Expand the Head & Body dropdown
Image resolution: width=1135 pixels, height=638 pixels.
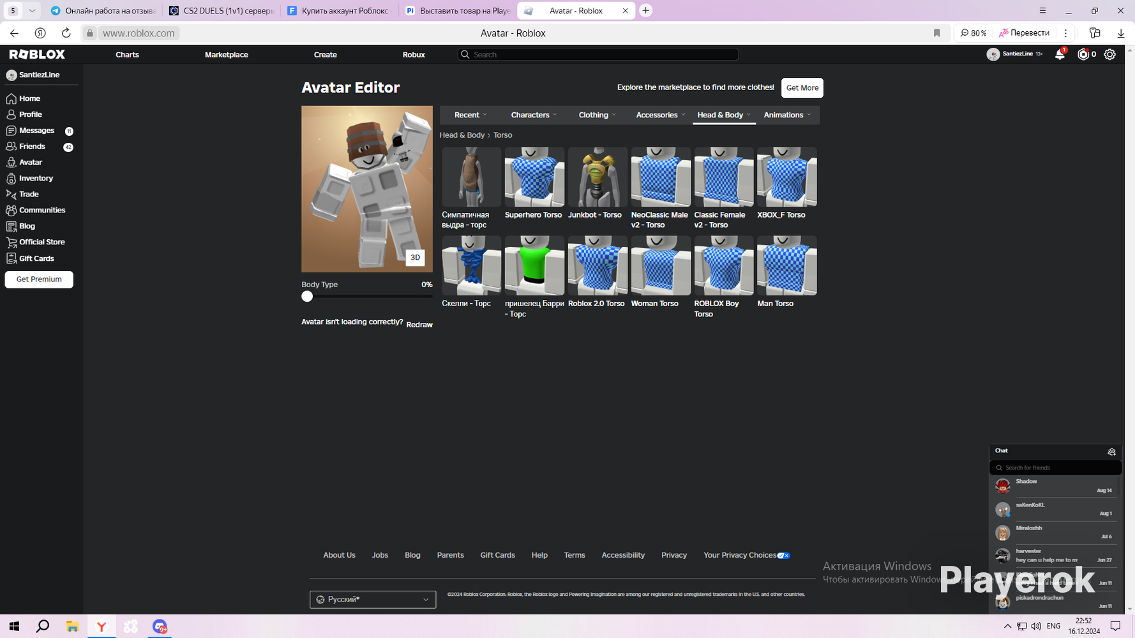(724, 115)
